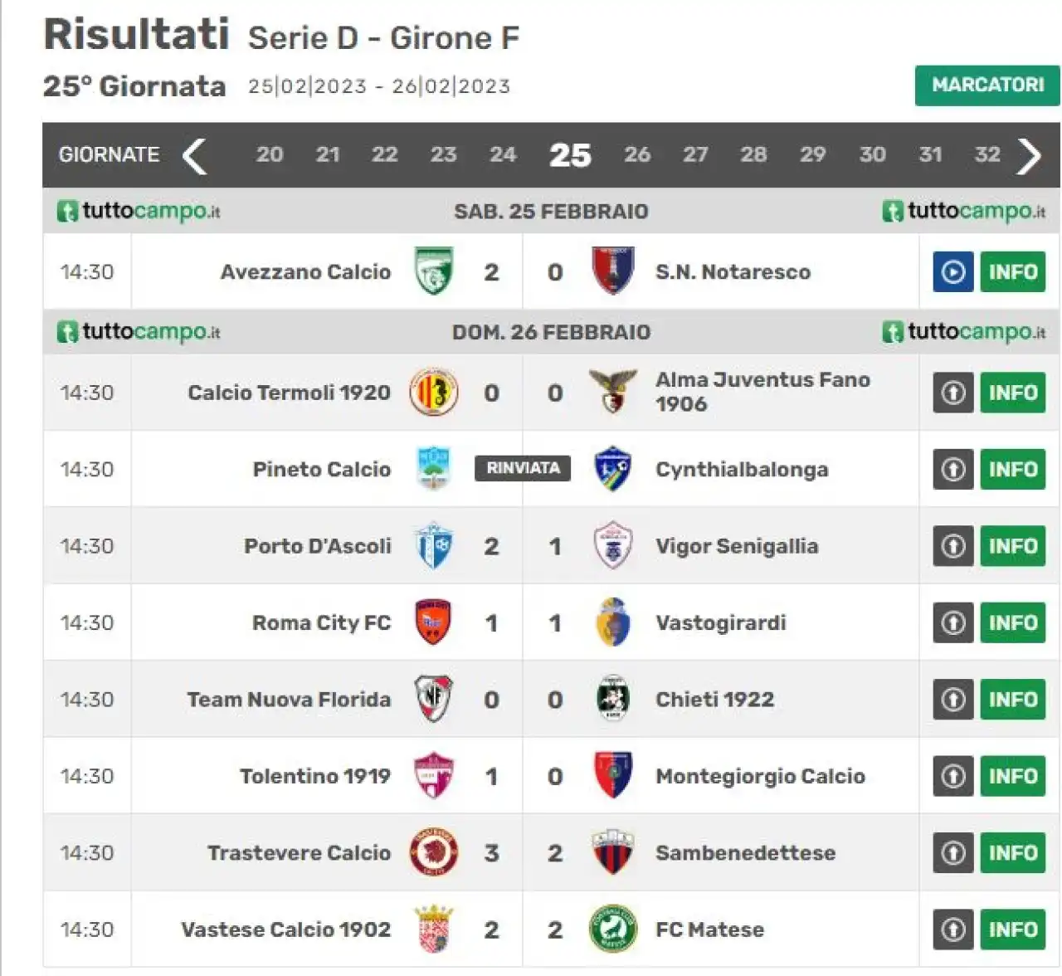Screen dimensions: 1062x976
Task: Click the Trastevere Calcio lion crest
Action: [x=433, y=852]
